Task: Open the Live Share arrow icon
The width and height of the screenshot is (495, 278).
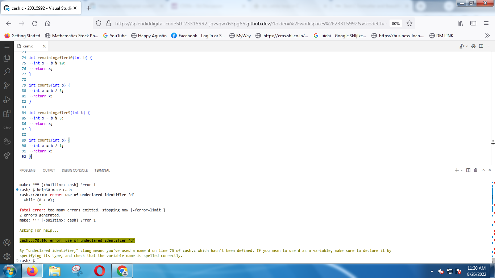Action: [7, 155]
